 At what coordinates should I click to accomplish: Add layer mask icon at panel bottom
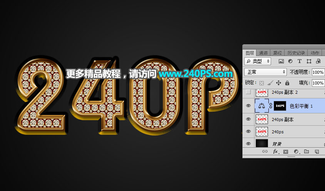[x=286, y=152]
